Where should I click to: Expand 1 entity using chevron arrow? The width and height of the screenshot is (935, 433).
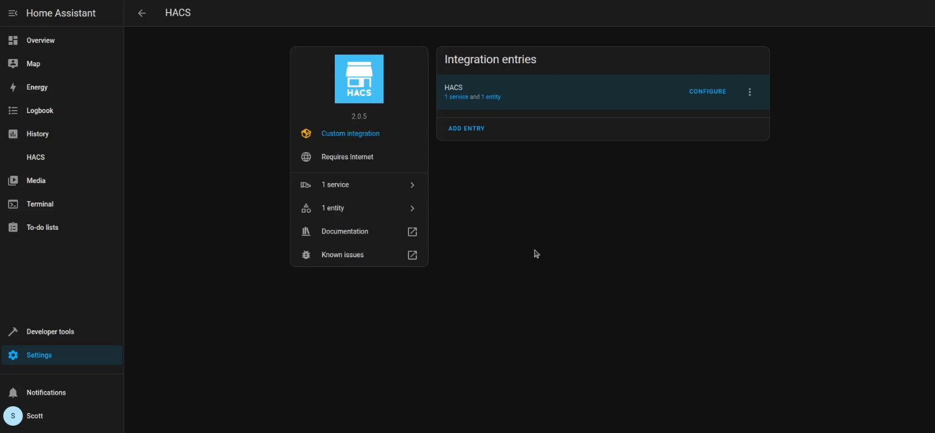[412, 208]
